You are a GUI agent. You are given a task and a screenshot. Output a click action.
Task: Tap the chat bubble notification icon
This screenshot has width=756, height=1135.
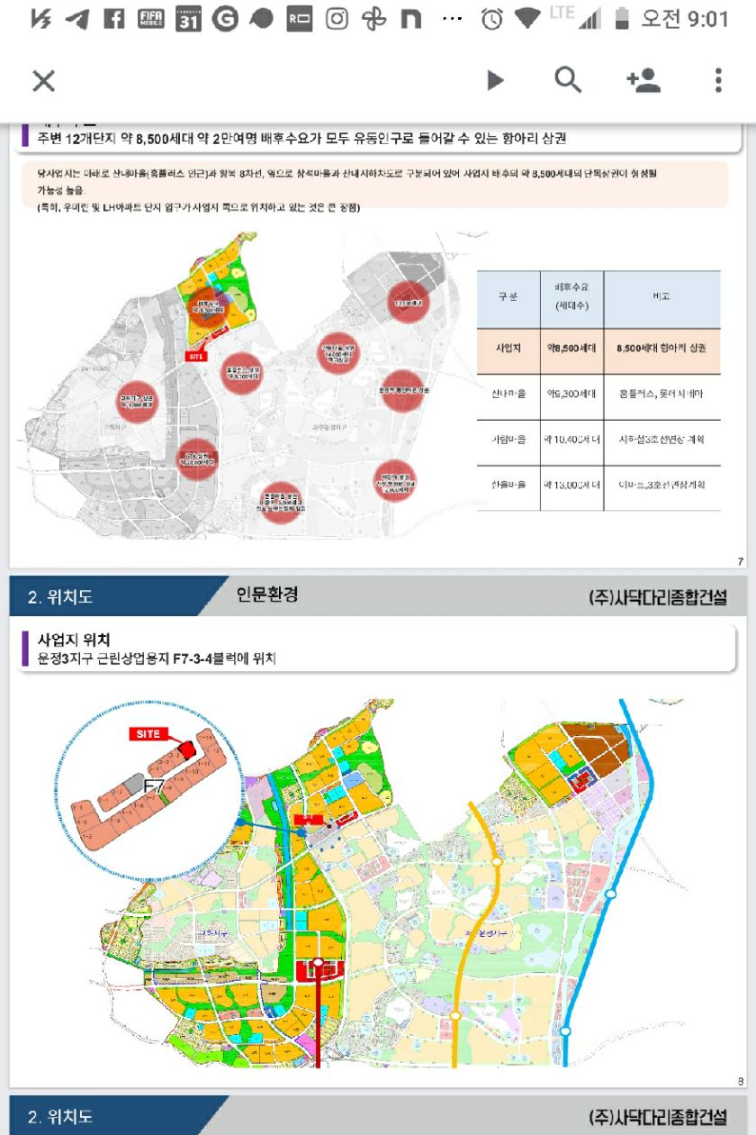pos(262,19)
